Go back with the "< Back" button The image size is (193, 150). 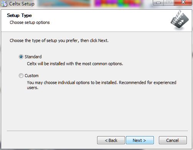[x=111, y=140]
